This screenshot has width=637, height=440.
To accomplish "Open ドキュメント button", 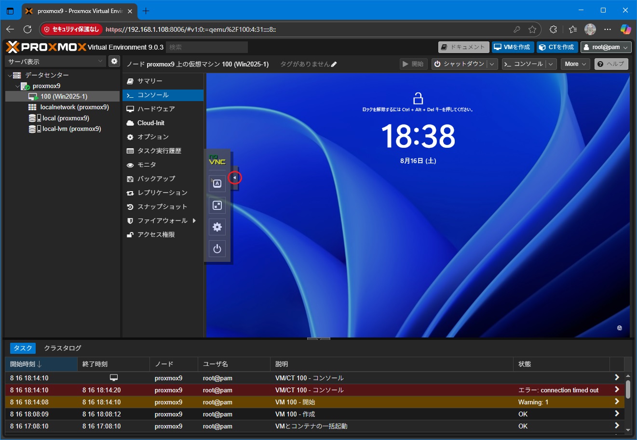I will pyautogui.click(x=463, y=47).
